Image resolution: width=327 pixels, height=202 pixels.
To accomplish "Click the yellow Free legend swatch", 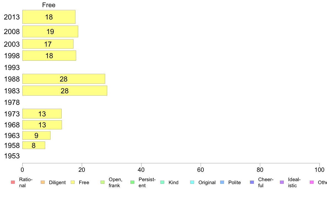I will (73, 182).
